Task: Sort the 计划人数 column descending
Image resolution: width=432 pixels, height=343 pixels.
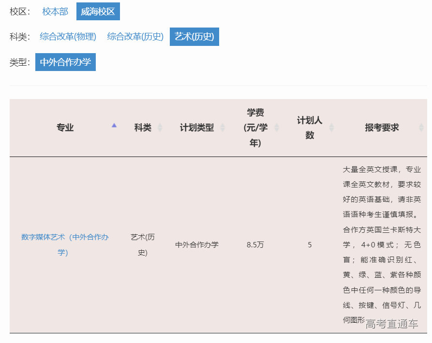Action: coord(332,131)
